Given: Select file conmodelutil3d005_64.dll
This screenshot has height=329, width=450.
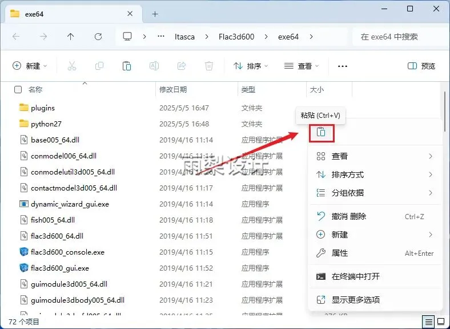Looking at the screenshot, I should (73, 172).
